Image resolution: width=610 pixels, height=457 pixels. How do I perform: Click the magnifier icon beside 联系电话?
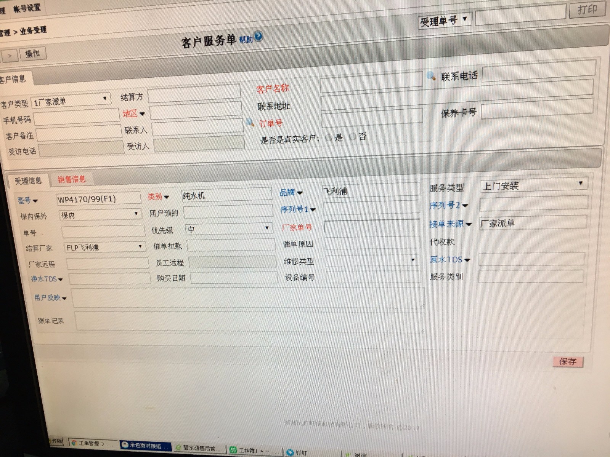coord(431,76)
